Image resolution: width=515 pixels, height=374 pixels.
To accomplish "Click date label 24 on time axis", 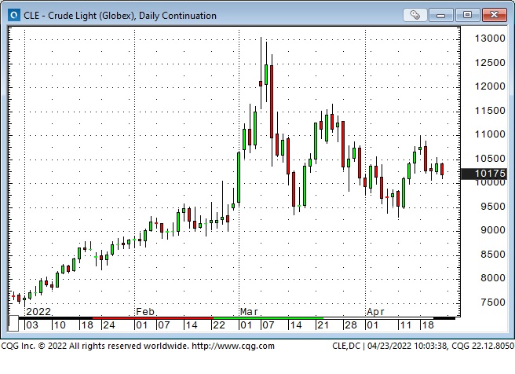I will pos(109,325).
